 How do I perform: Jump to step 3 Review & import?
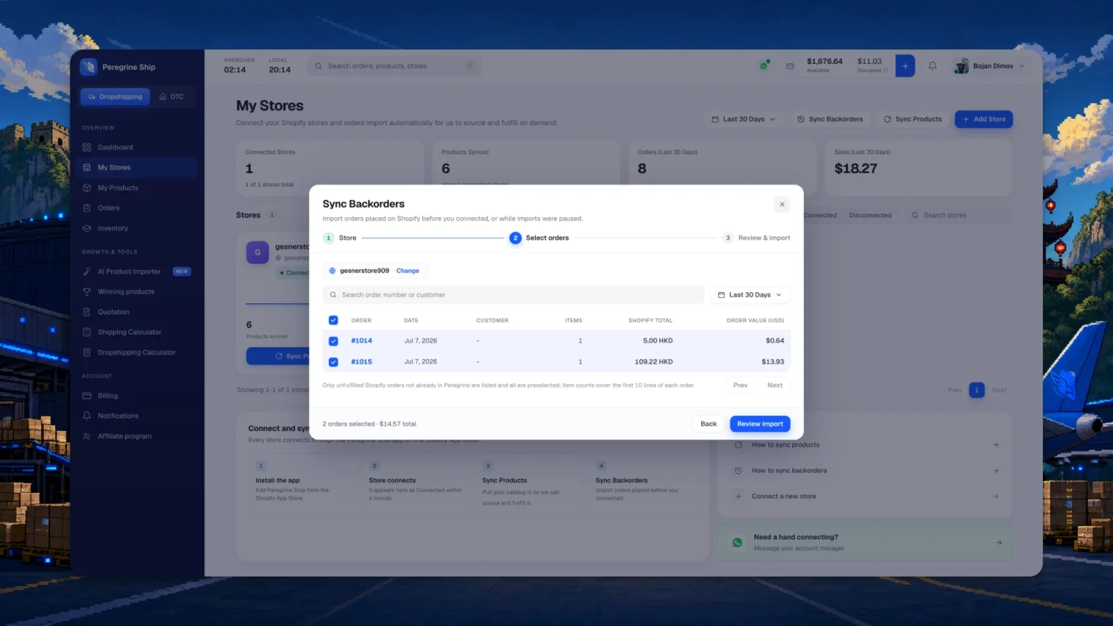click(756, 238)
